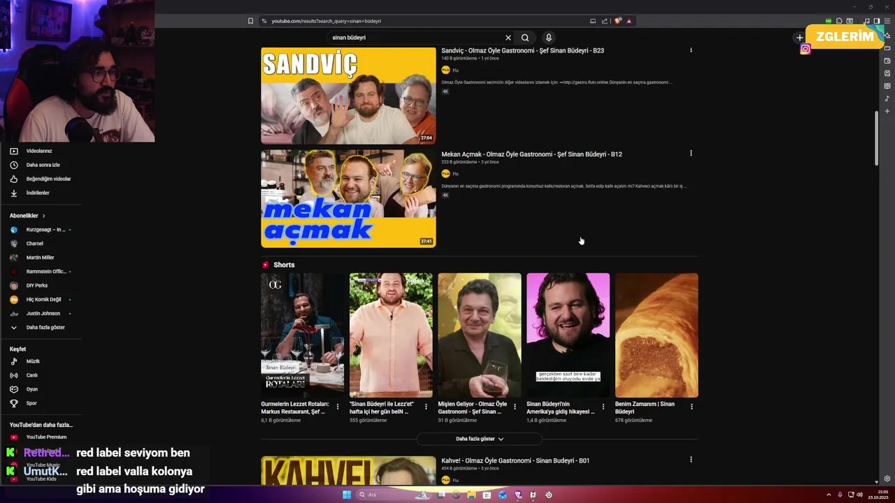Viewport: 895px width, 503px height.
Task: Open options for Sinan Büdeyri ile Lezz'et short
Action: (426, 407)
